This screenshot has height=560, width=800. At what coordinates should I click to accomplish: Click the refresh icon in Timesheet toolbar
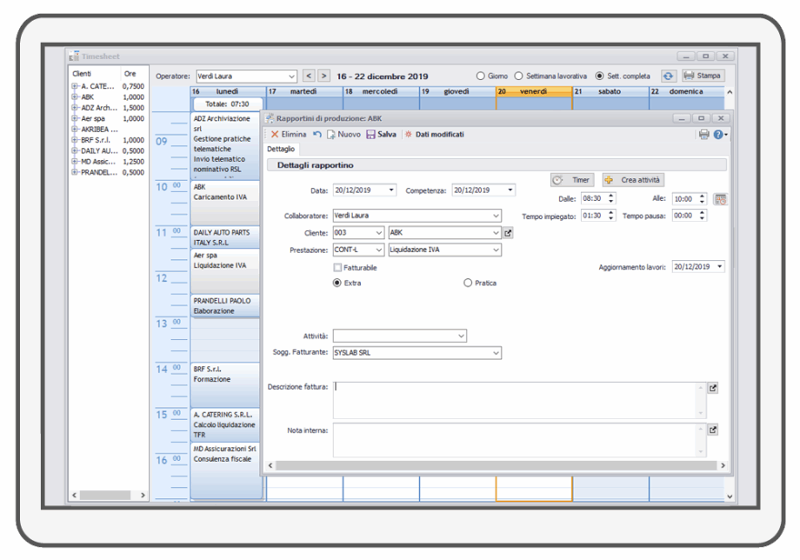668,76
